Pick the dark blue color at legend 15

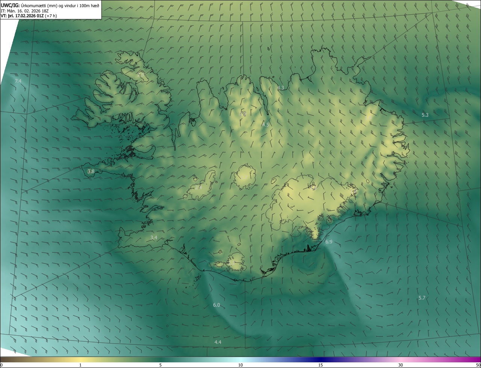321,360
